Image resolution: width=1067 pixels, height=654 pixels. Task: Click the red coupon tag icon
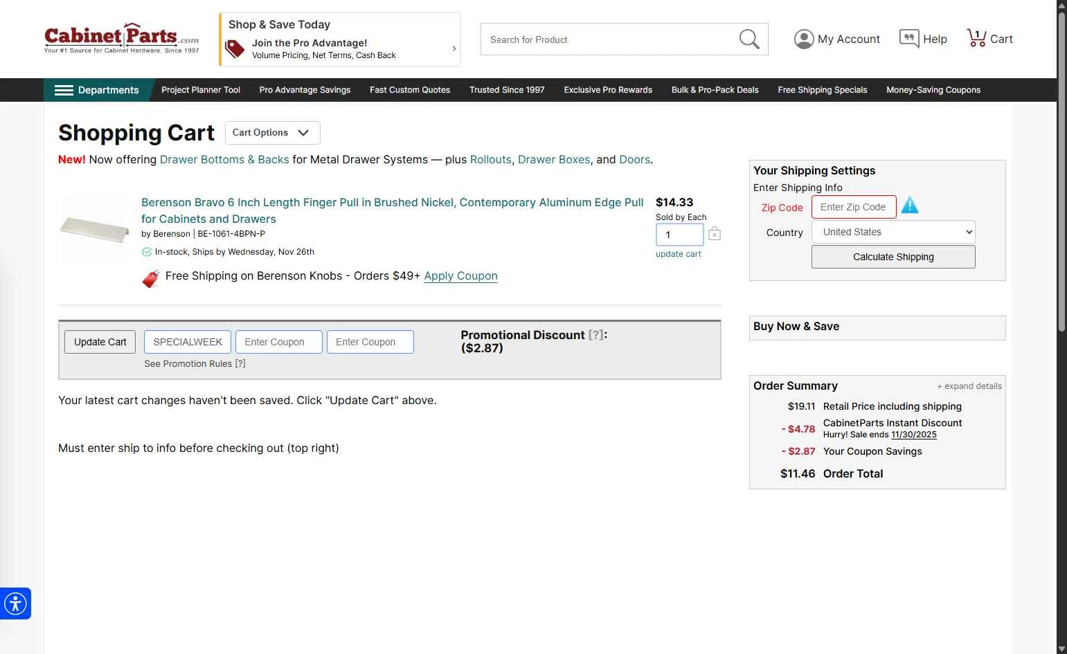pyautogui.click(x=151, y=278)
